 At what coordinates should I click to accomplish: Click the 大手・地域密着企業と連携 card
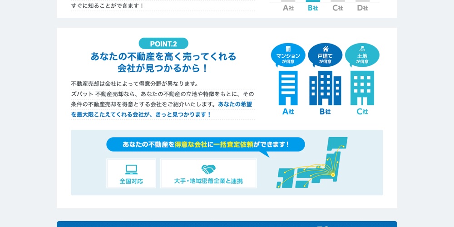[208, 173]
